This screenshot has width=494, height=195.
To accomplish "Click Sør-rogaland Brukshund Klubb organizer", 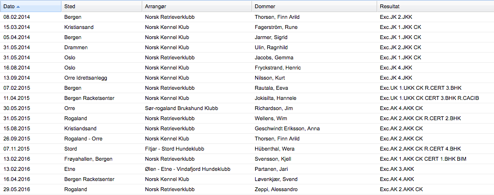I will [182, 109].
